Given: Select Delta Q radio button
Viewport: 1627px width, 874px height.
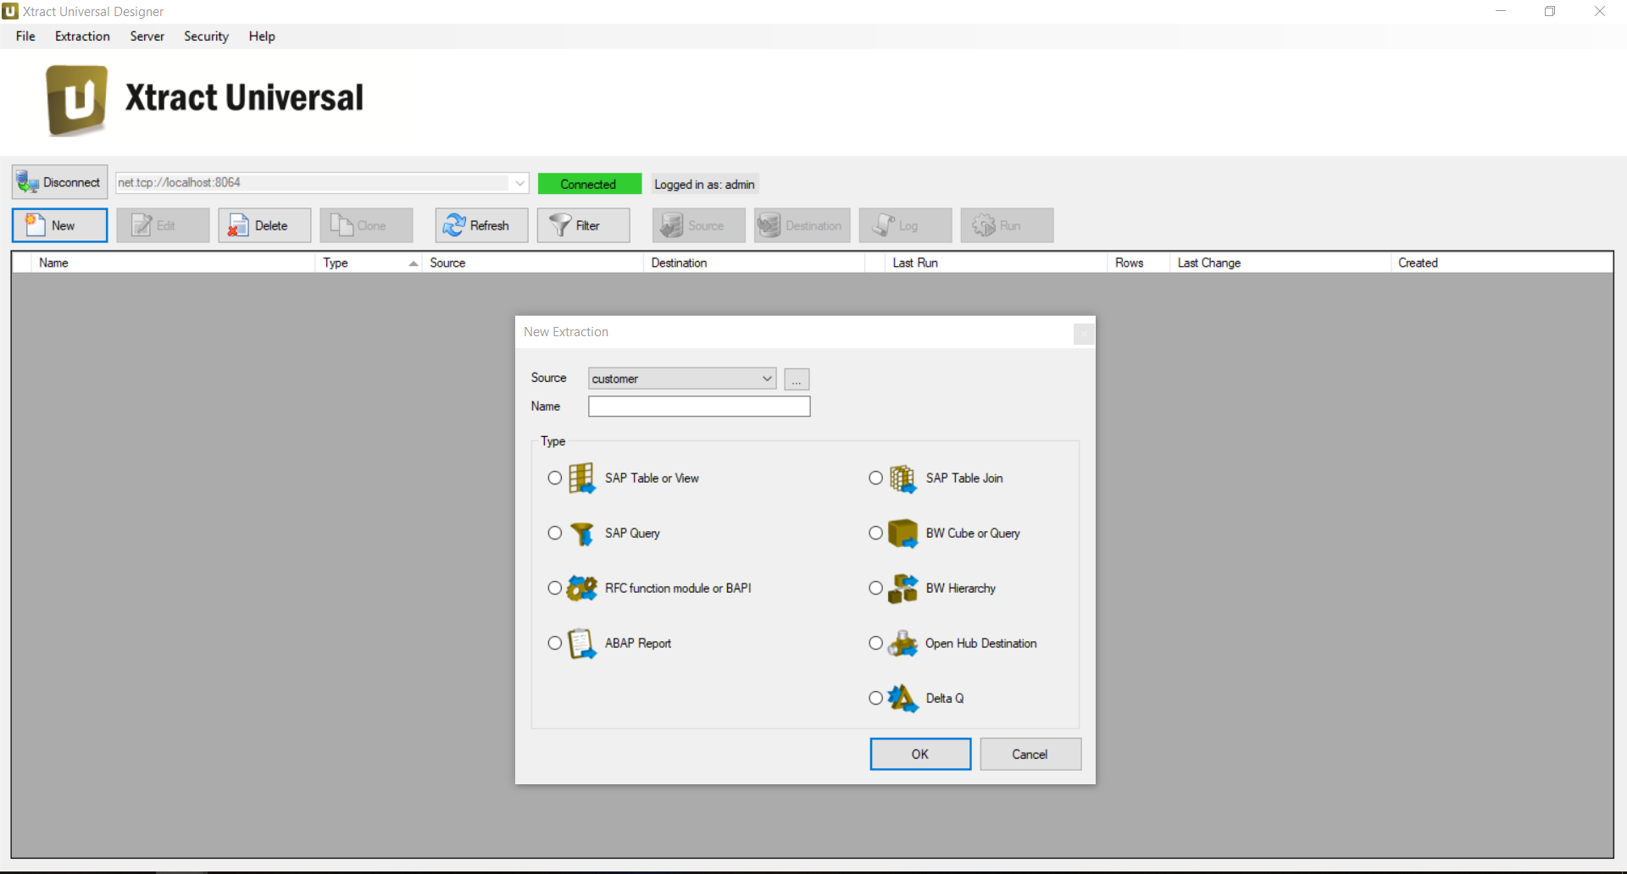Looking at the screenshot, I should tap(876, 698).
